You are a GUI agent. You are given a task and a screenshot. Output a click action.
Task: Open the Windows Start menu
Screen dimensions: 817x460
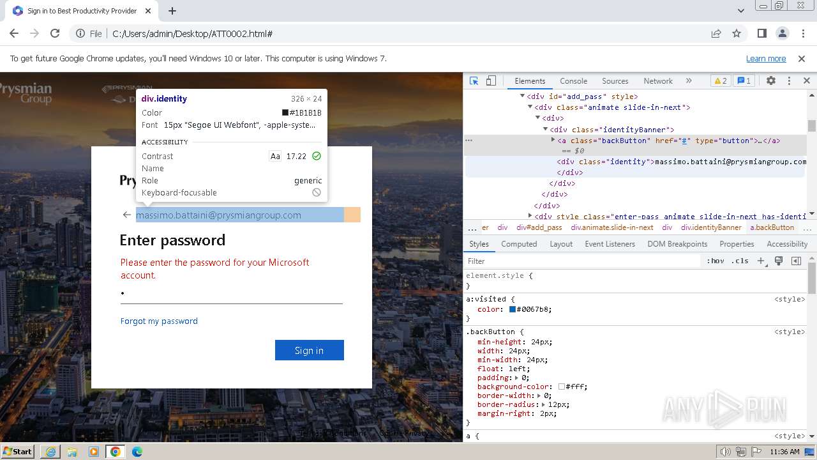[18, 452]
